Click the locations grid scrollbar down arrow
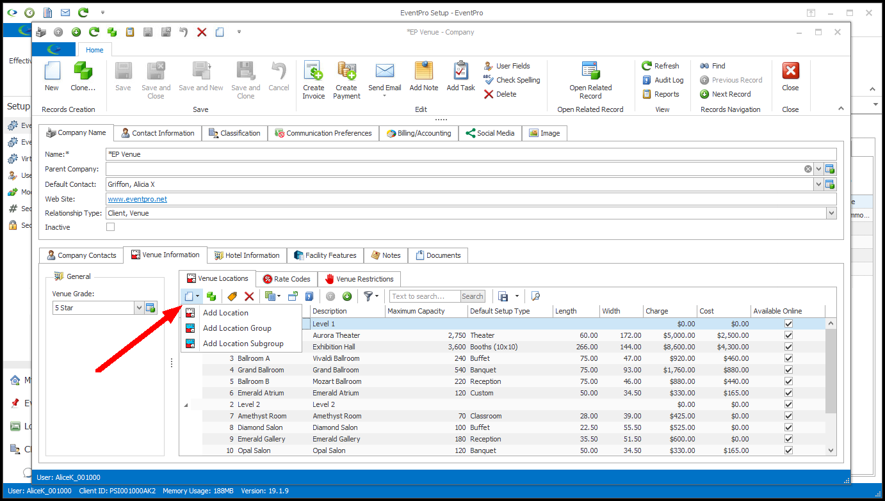885x501 pixels. (x=831, y=450)
